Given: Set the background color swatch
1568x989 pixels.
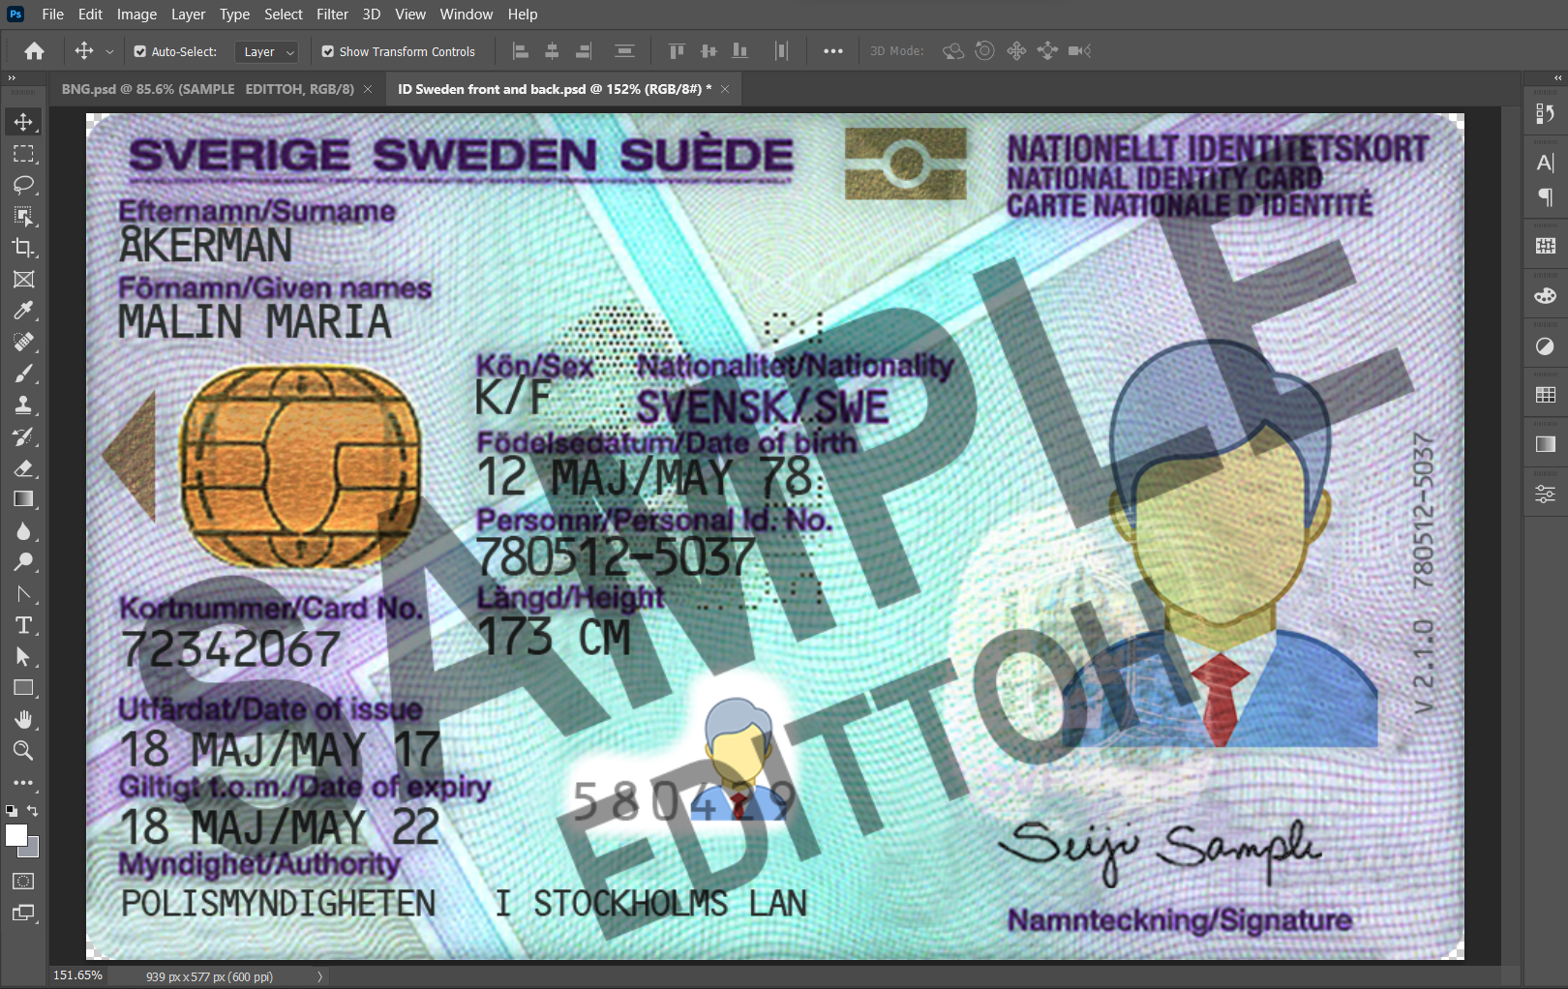Looking at the screenshot, I should point(33,851).
